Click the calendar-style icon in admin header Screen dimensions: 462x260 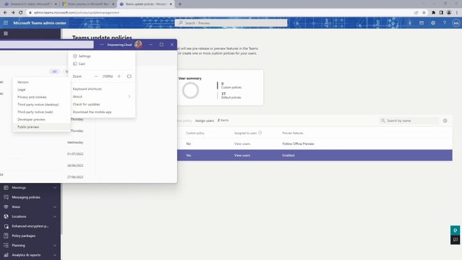coord(422,23)
